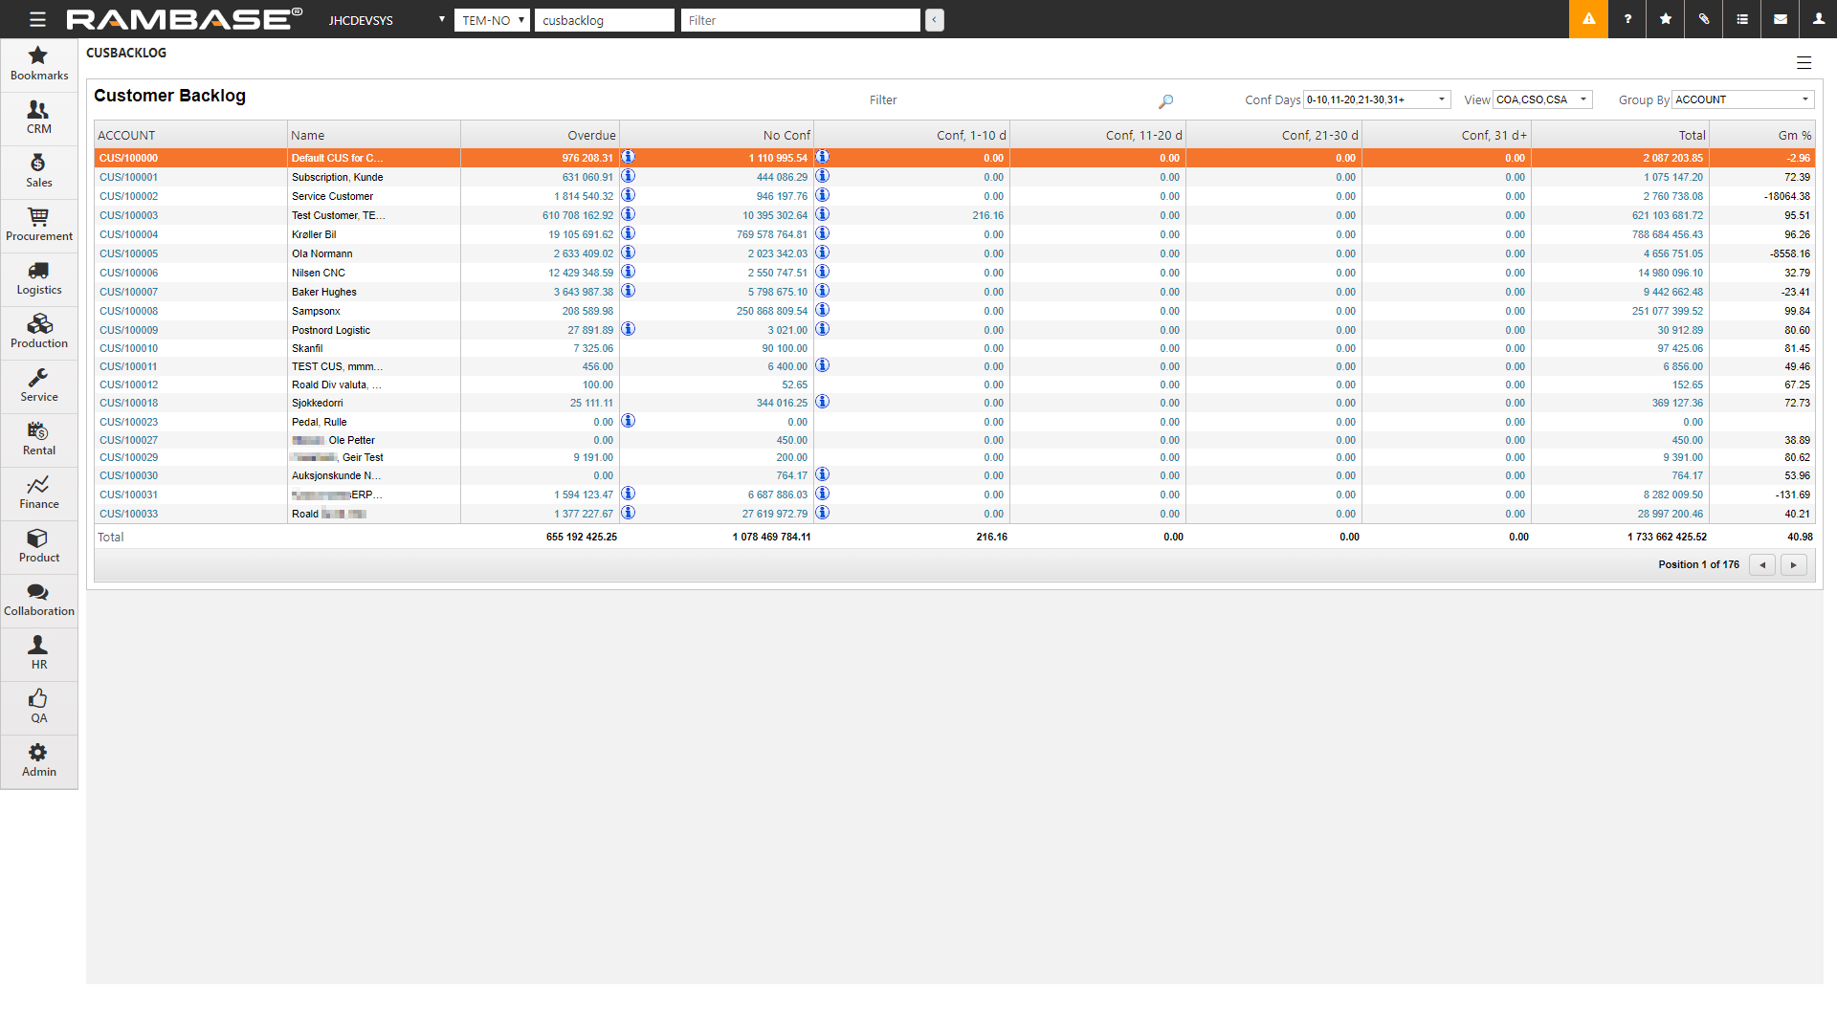
Task: Open the View dropdown showing COA,CSO,CSA
Action: coord(1541,99)
